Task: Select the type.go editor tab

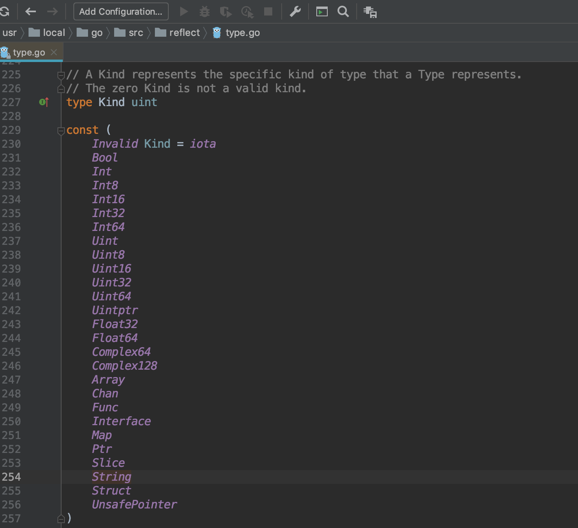Action: coord(29,52)
